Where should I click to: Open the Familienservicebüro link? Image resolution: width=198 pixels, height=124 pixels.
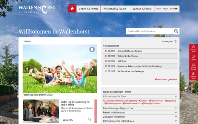coord(132,103)
